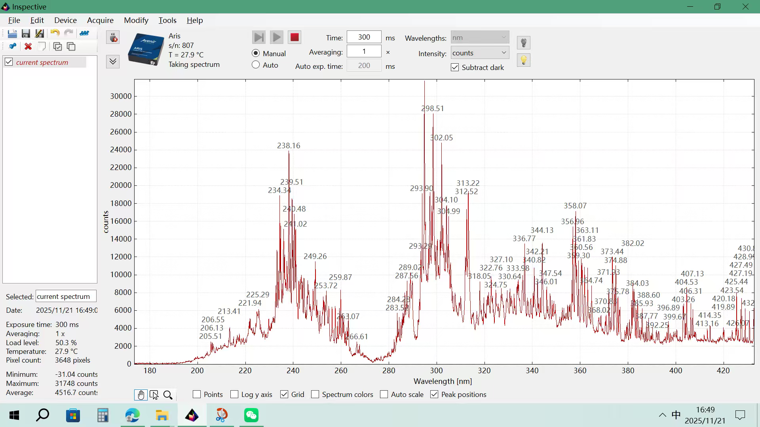The width and height of the screenshot is (760, 427).
Task: Click the USB disconnect device icon
Action: pos(113,38)
